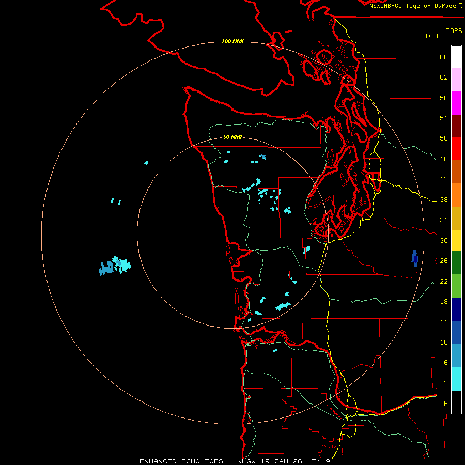Click the gold 38 K FT legend swatch
465x465 pixels.
(x=456, y=219)
